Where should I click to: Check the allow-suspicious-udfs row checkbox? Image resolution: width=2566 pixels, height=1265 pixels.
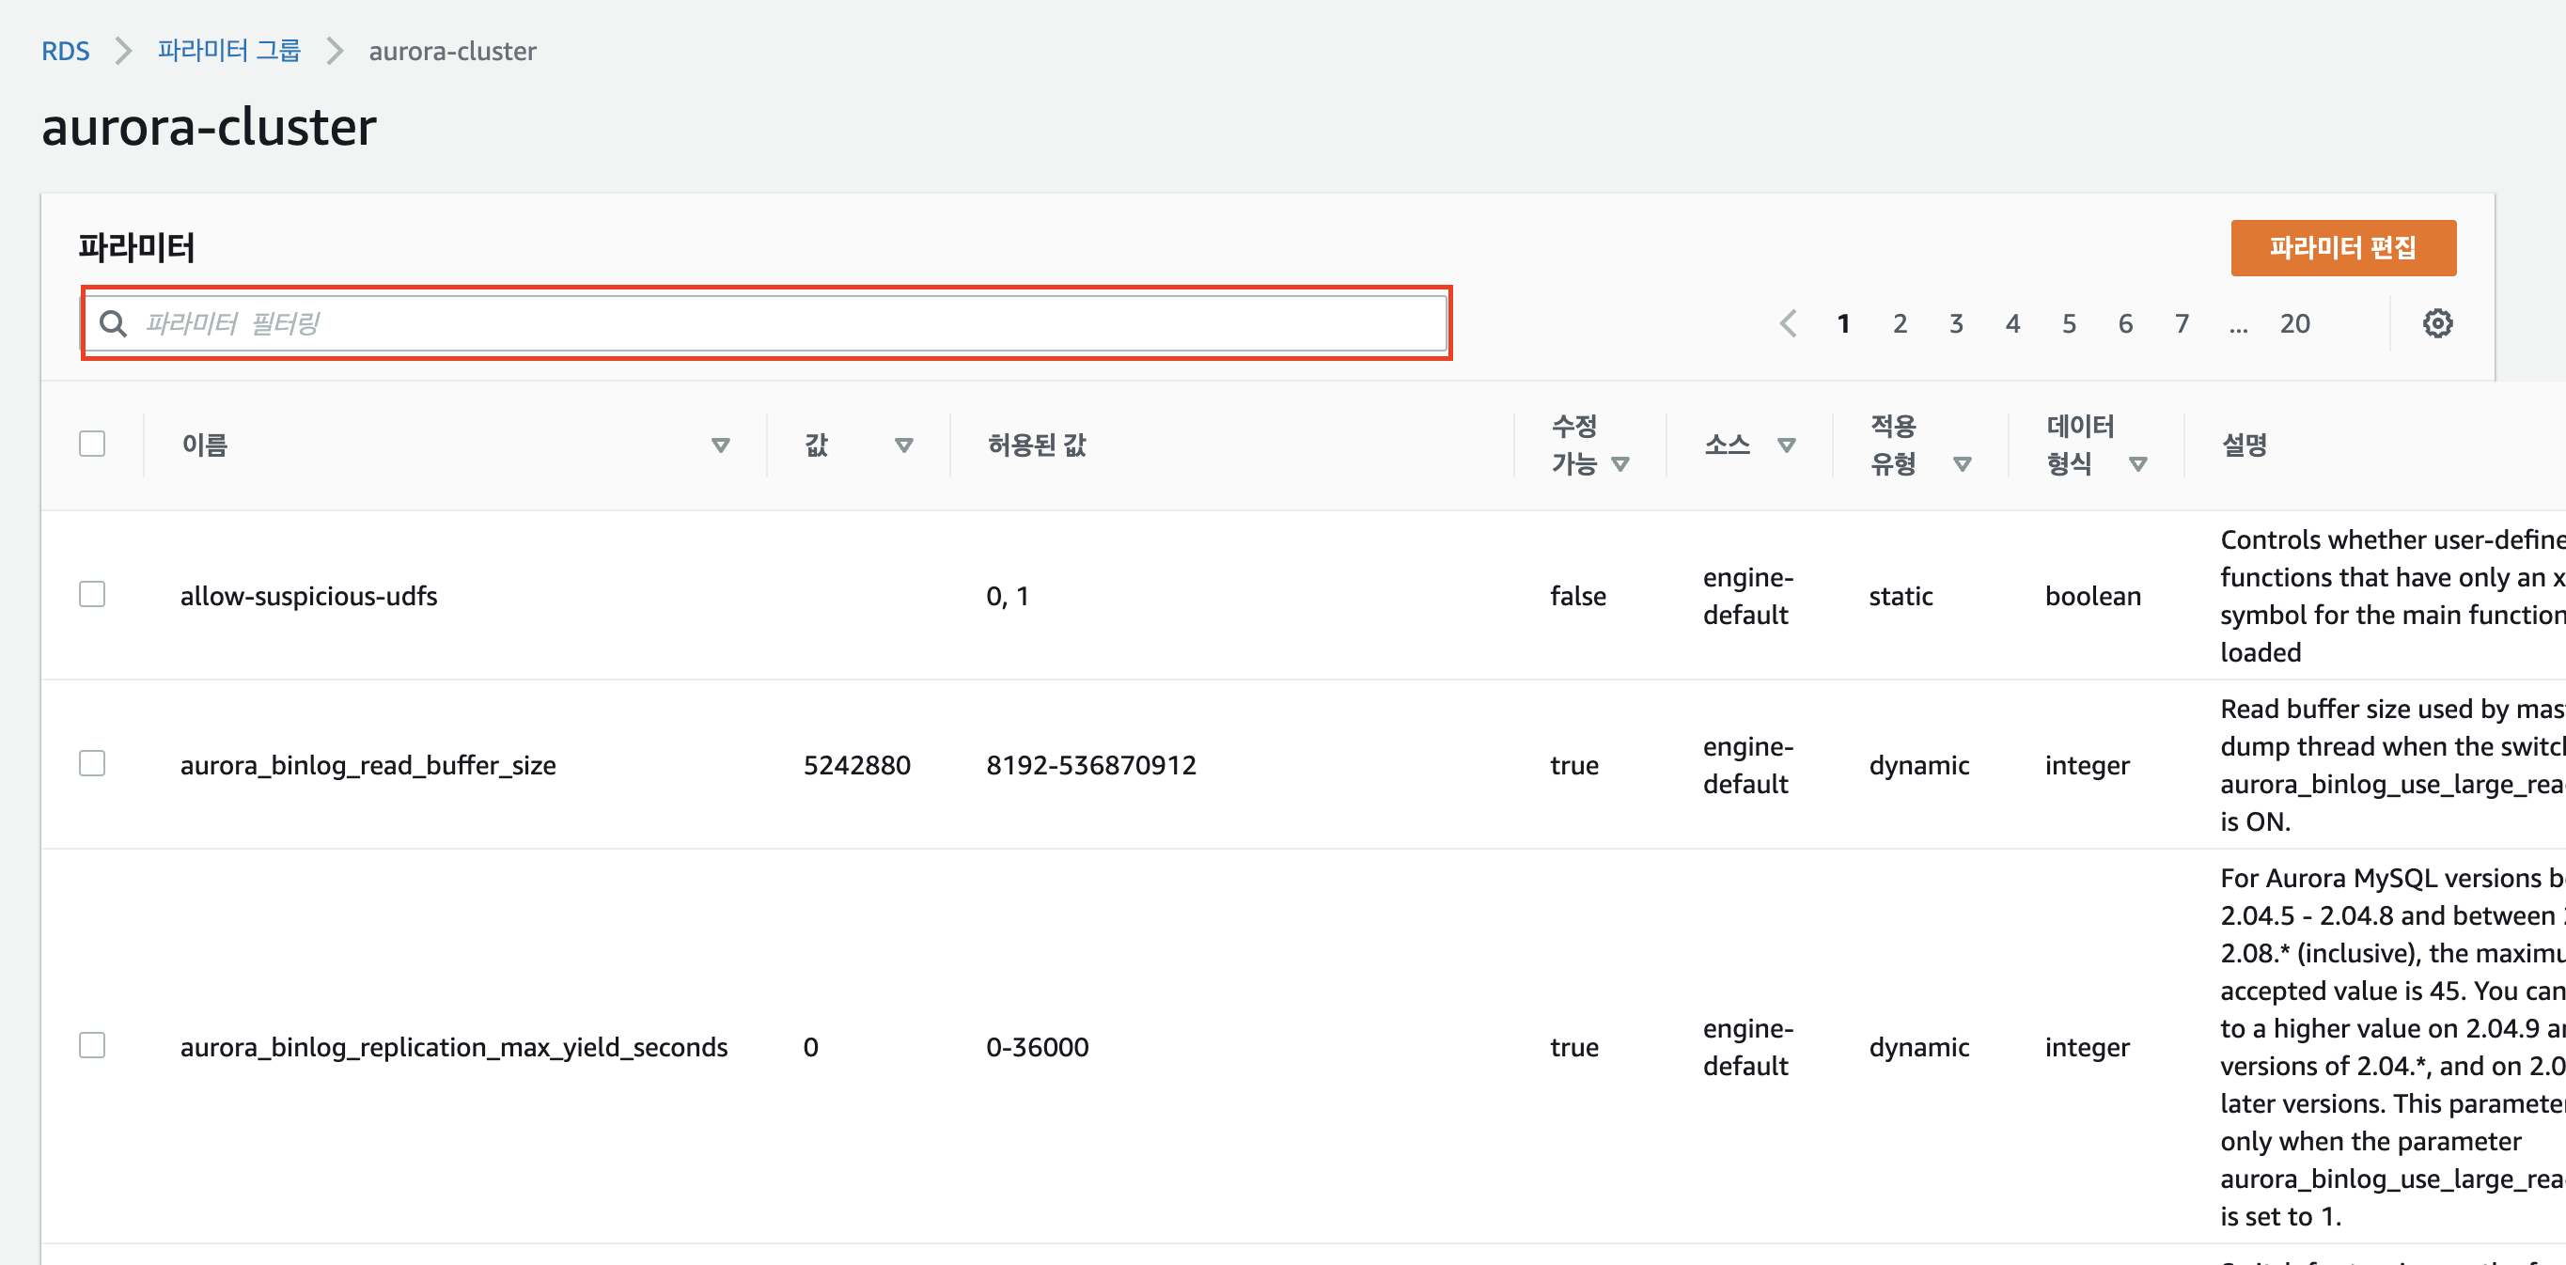(x=93, y=595)
